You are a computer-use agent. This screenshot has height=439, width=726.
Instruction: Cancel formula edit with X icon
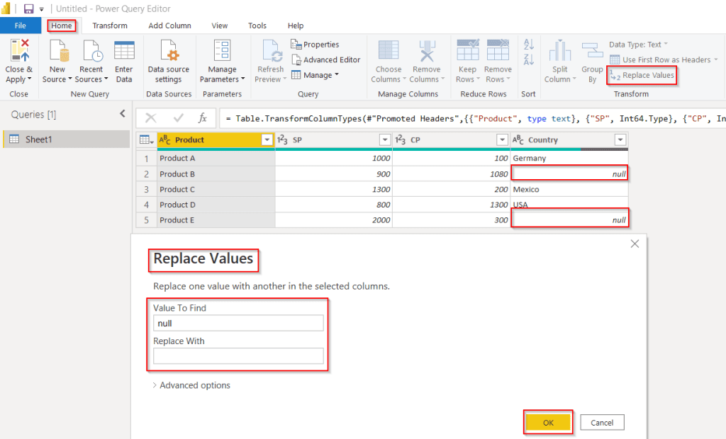[151, 118]
